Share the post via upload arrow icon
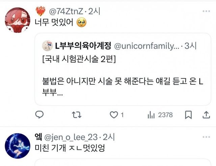This screenshot has height=166, width=216. [x=206, y=115]
